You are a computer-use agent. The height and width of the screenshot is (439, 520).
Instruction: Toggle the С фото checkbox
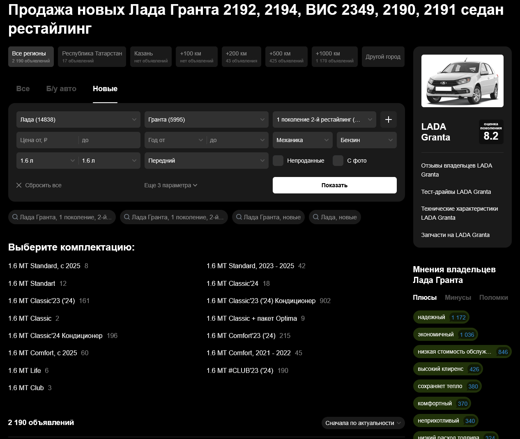coord(338,161)
